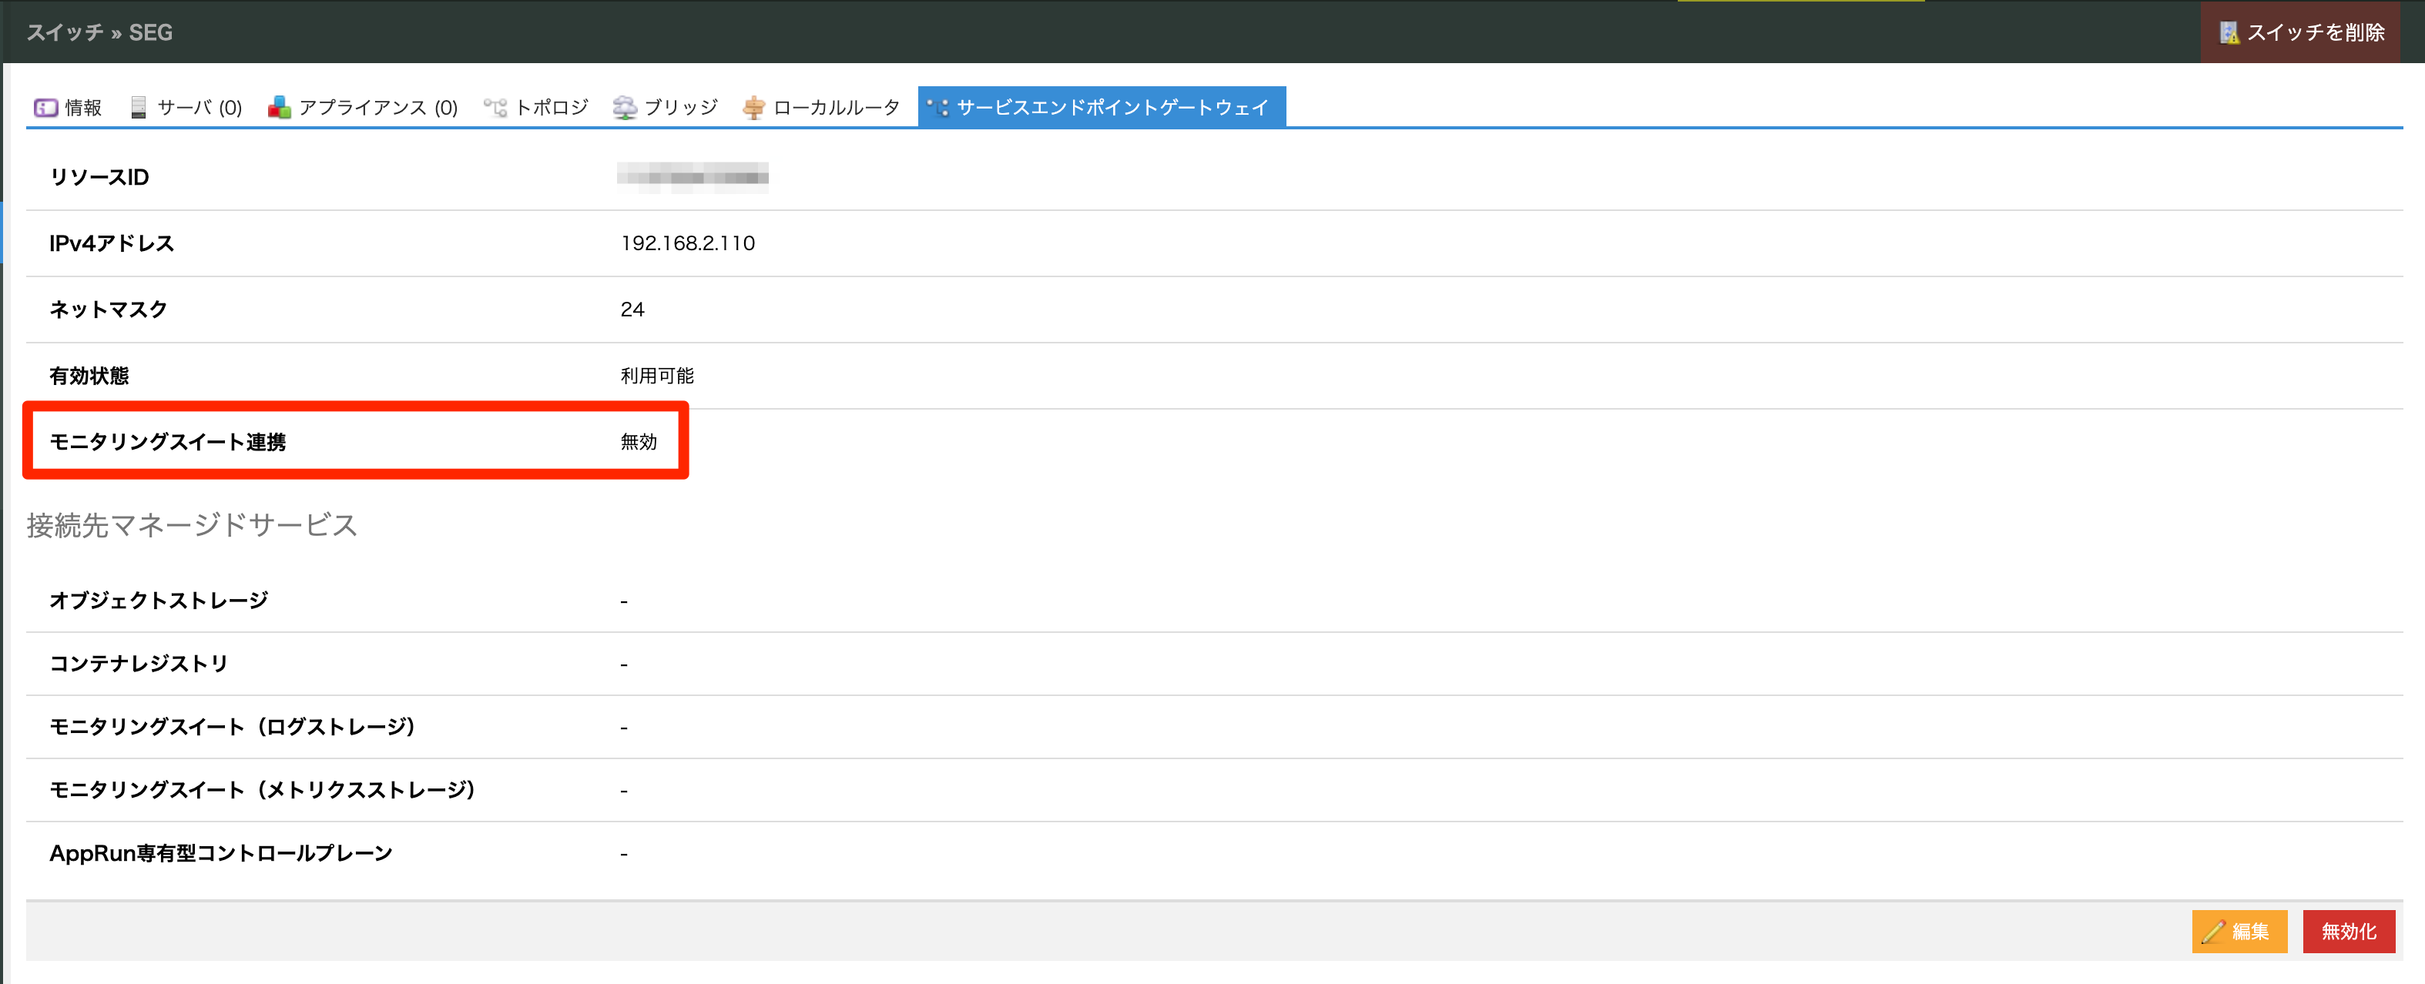2425x984 pixels.
Task: Click the pencil icon on 編集
Action: tap(2213, 932)
